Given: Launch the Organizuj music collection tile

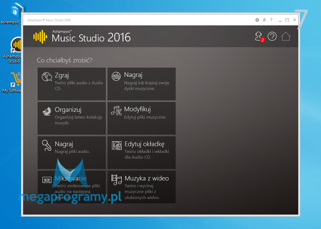Looking at the screenshot, I should 72,118.
